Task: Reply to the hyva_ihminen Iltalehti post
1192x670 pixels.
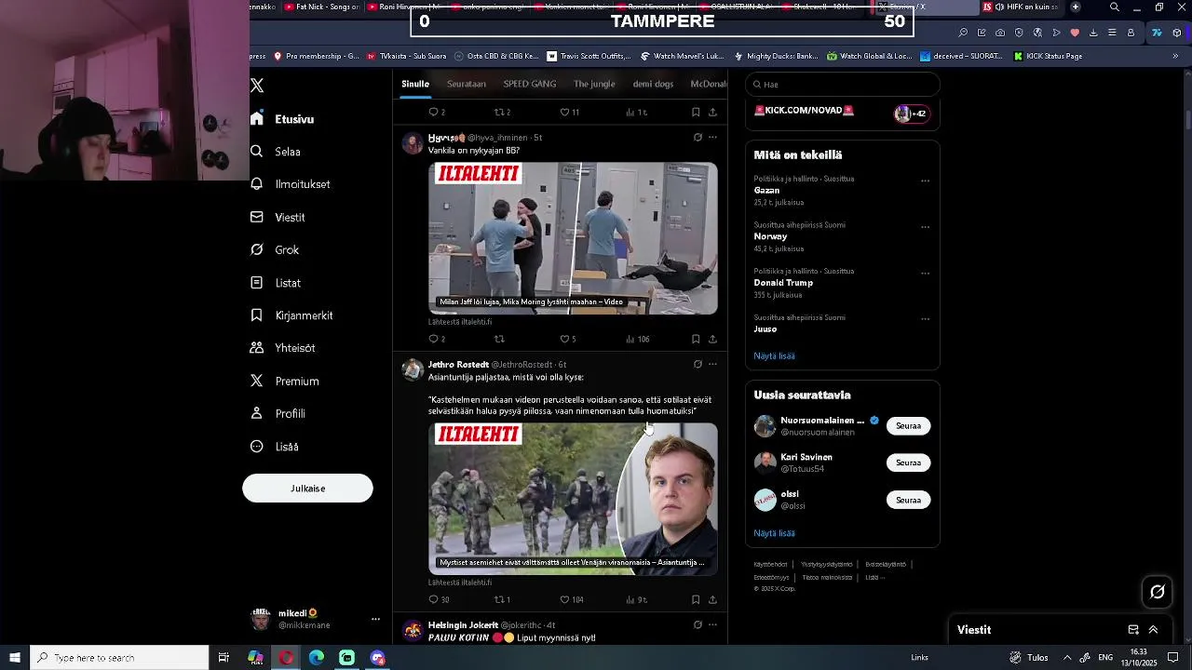Action: pyautogui.click(x=433, y=339)
